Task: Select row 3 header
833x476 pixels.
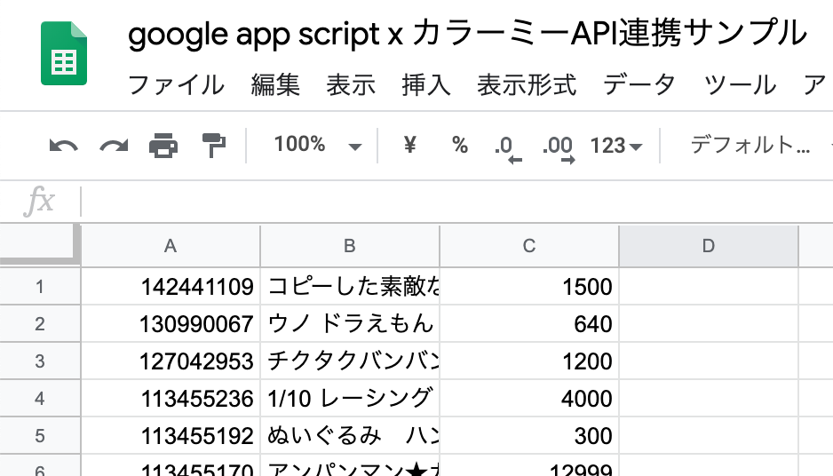Action: (40, 361)
